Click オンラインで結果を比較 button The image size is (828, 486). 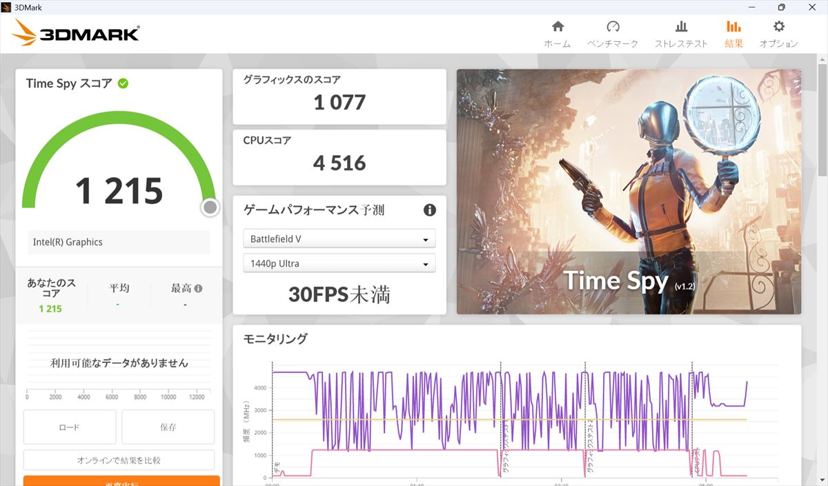(x=119, y=460)
